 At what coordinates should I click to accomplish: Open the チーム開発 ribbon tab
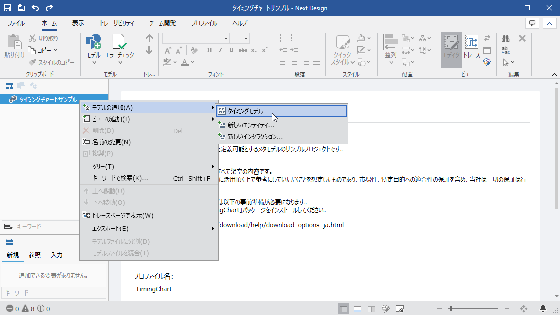coord(163,23)
